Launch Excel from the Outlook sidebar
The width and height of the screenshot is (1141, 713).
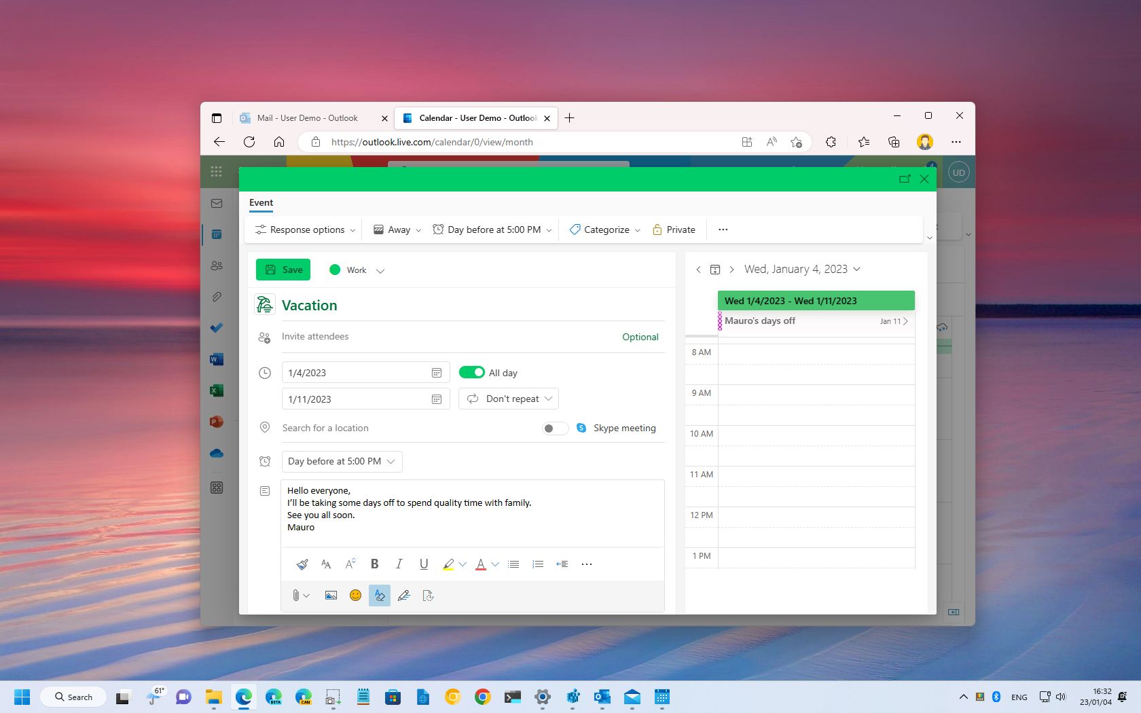click(x=217, y=390)
